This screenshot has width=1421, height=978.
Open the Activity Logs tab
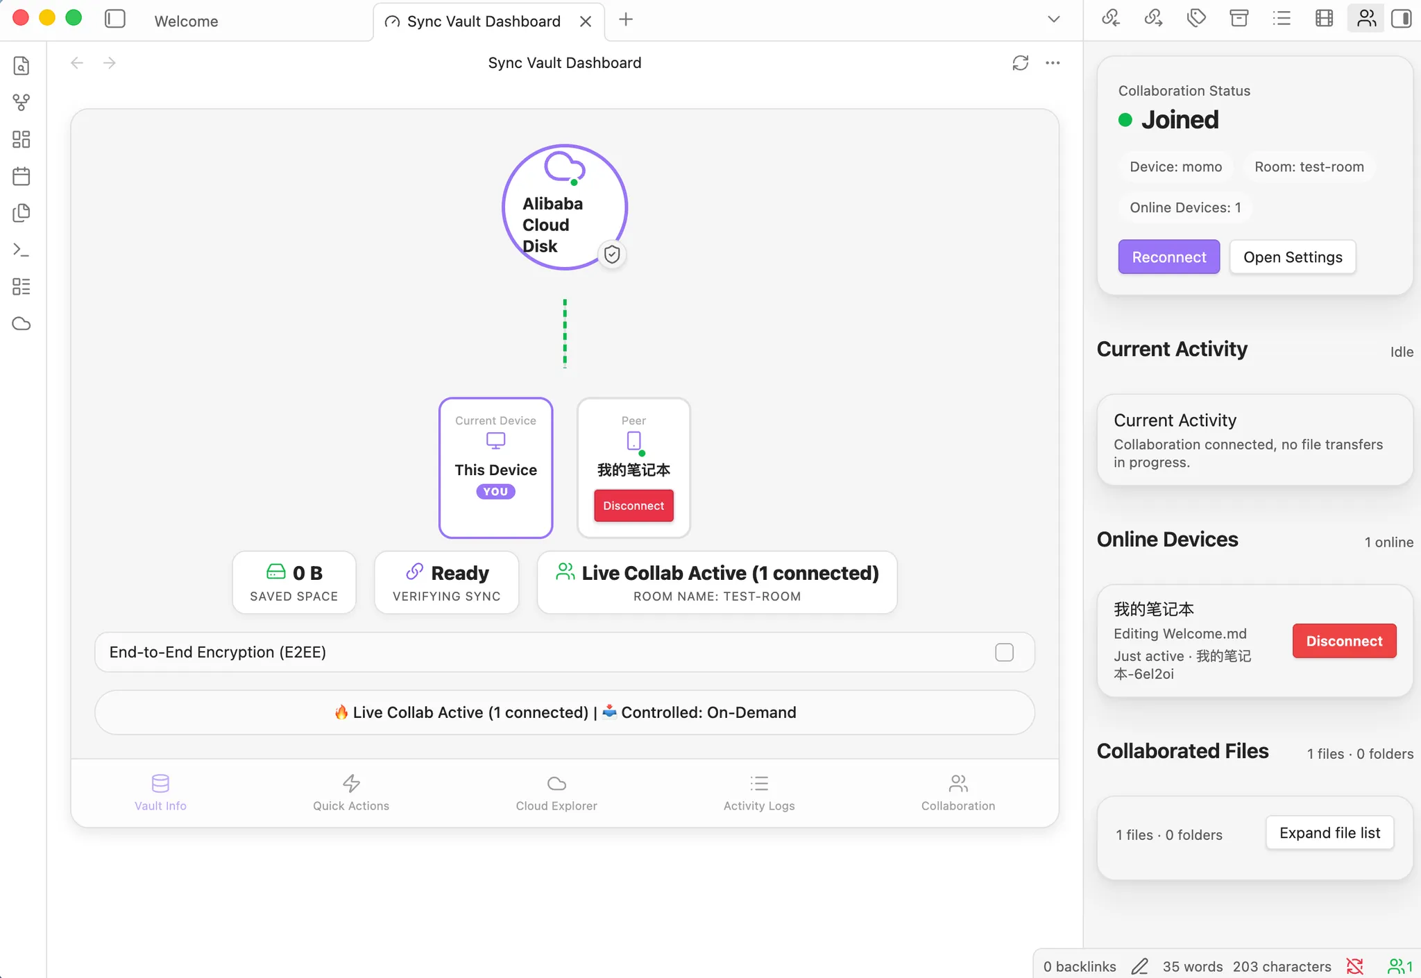tap(759, 793)
